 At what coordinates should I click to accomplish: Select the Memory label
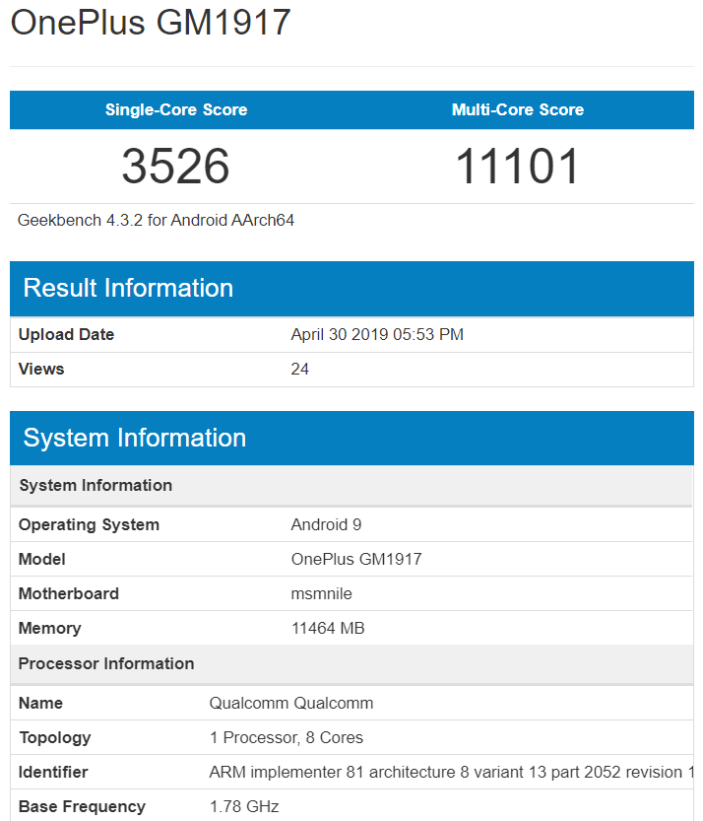click(49, 629)
